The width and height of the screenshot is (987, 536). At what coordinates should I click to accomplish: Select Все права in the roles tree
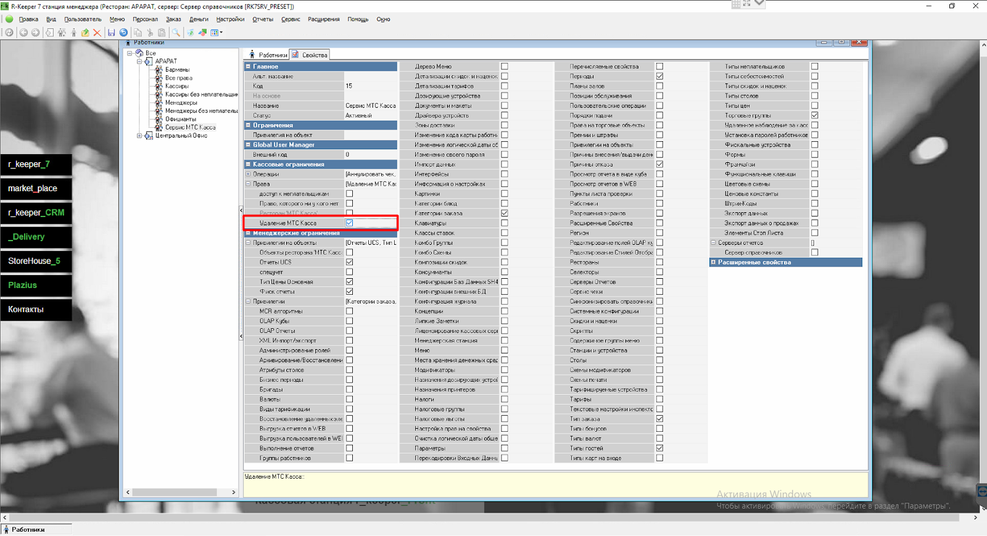(179, 78)
